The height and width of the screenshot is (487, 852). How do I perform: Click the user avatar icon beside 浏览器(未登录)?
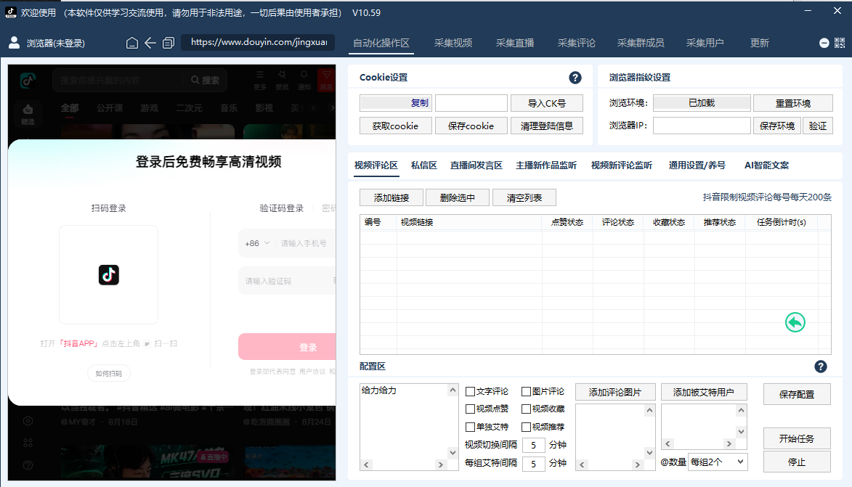click(15, 42)
